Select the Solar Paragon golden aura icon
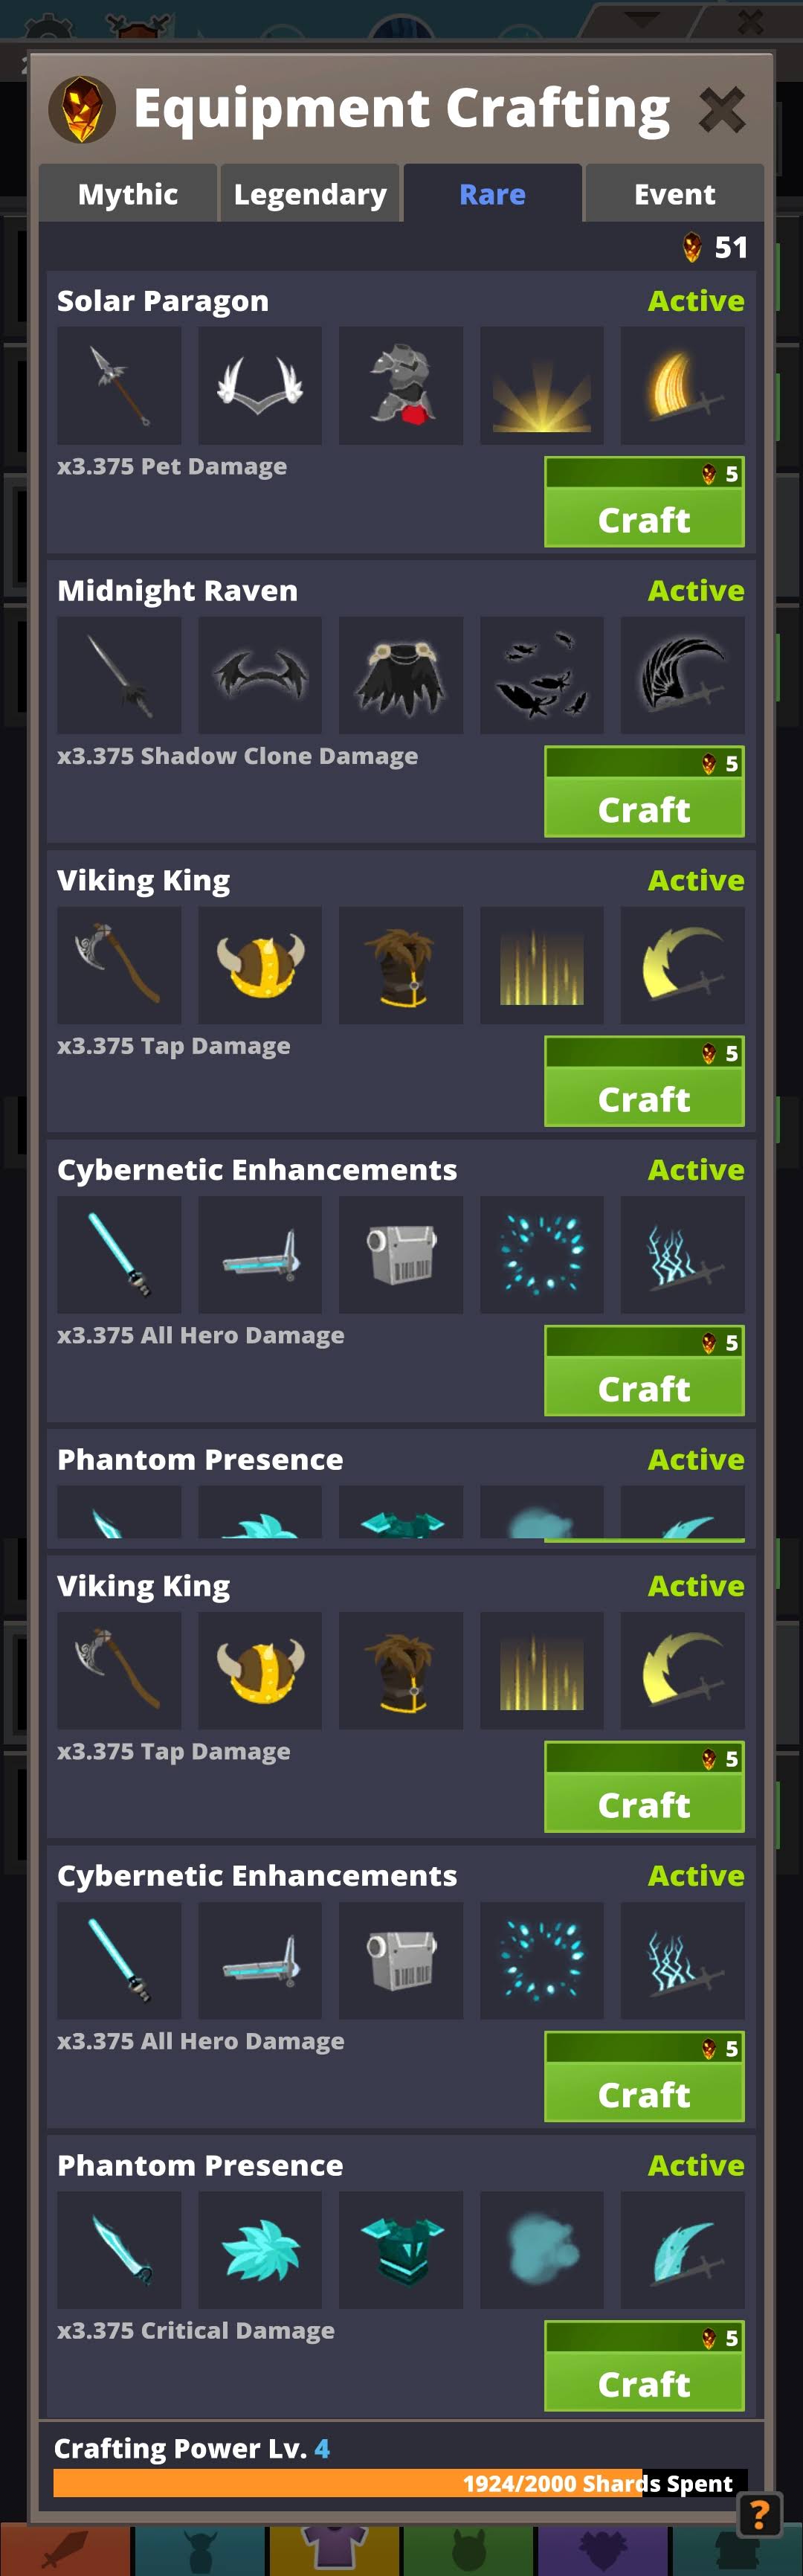The image size is (803, 2576). point(542,385)
